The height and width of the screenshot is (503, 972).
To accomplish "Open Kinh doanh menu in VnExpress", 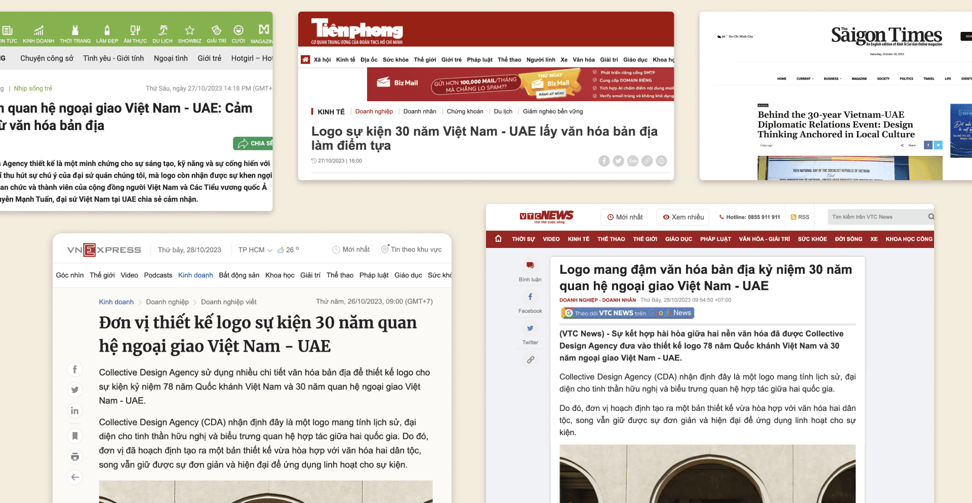I will [195, 275].
